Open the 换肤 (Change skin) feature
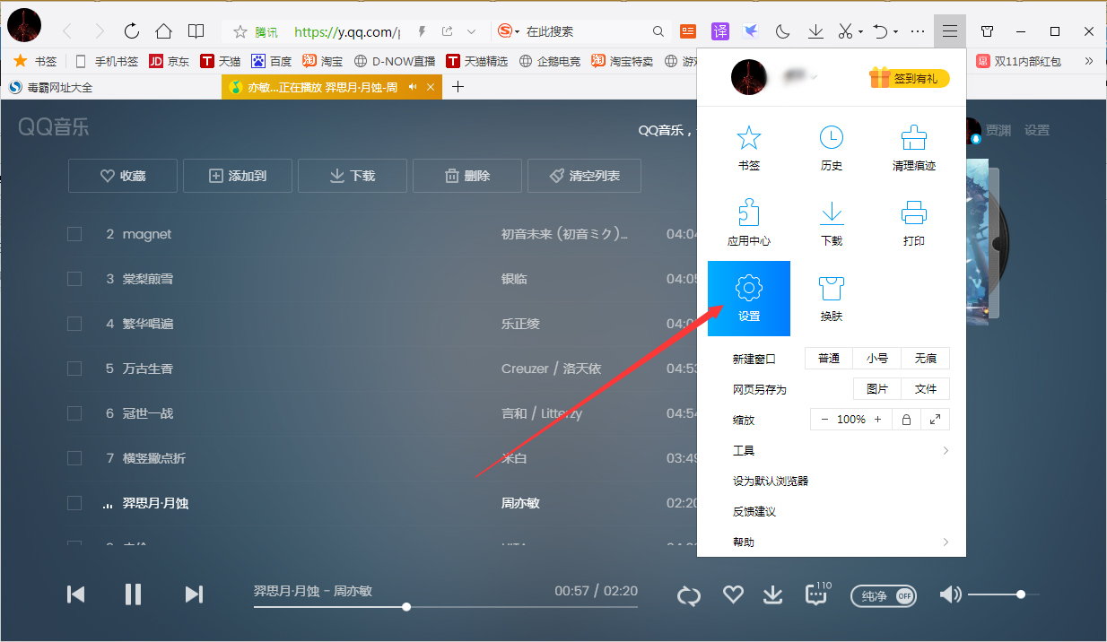This screenshot has width=1107, height=642. coord(831,296)
